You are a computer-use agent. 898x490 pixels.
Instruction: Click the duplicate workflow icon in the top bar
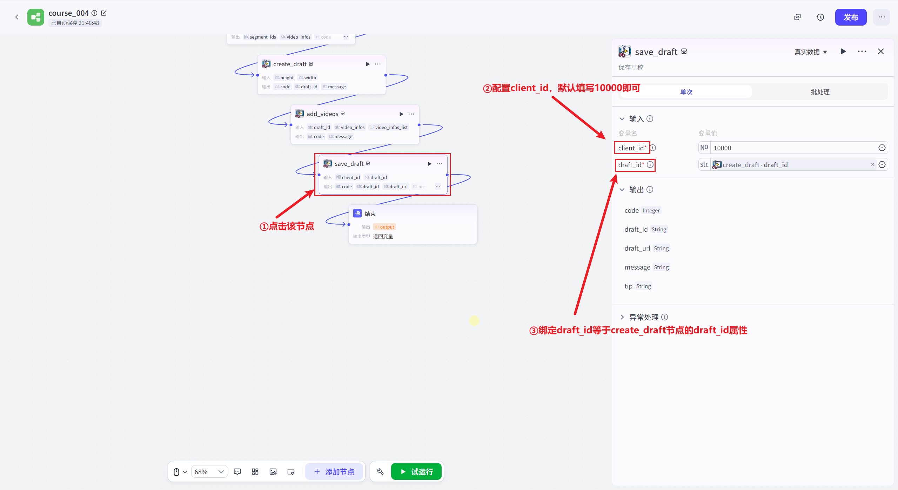point(797,17)
